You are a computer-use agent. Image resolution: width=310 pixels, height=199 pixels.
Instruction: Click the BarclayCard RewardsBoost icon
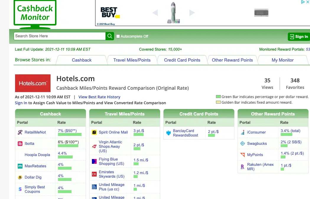[168, 133]
